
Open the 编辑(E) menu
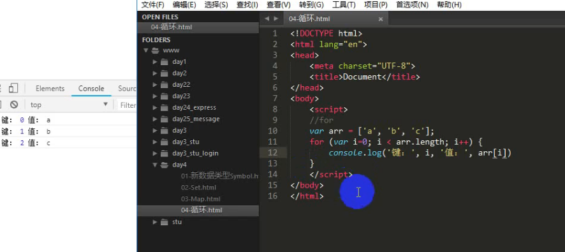click(184, 4)
